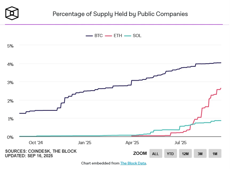Image resolution: width=230 pixels, height=169 pixels.
Task: Click the dark blue BTC legend line
Action: (89, 36)
